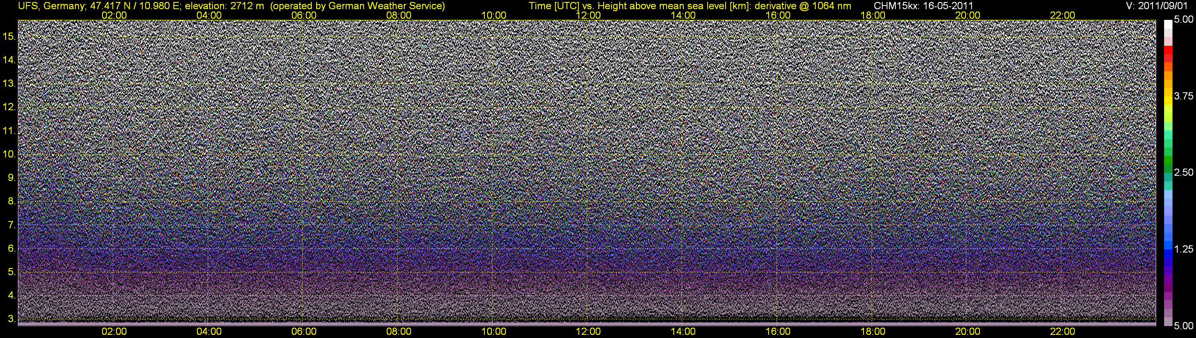Pick the yellow segment of the color scale
The height and width of the screenshot is (338, 1196).
tap(1168, 101)
